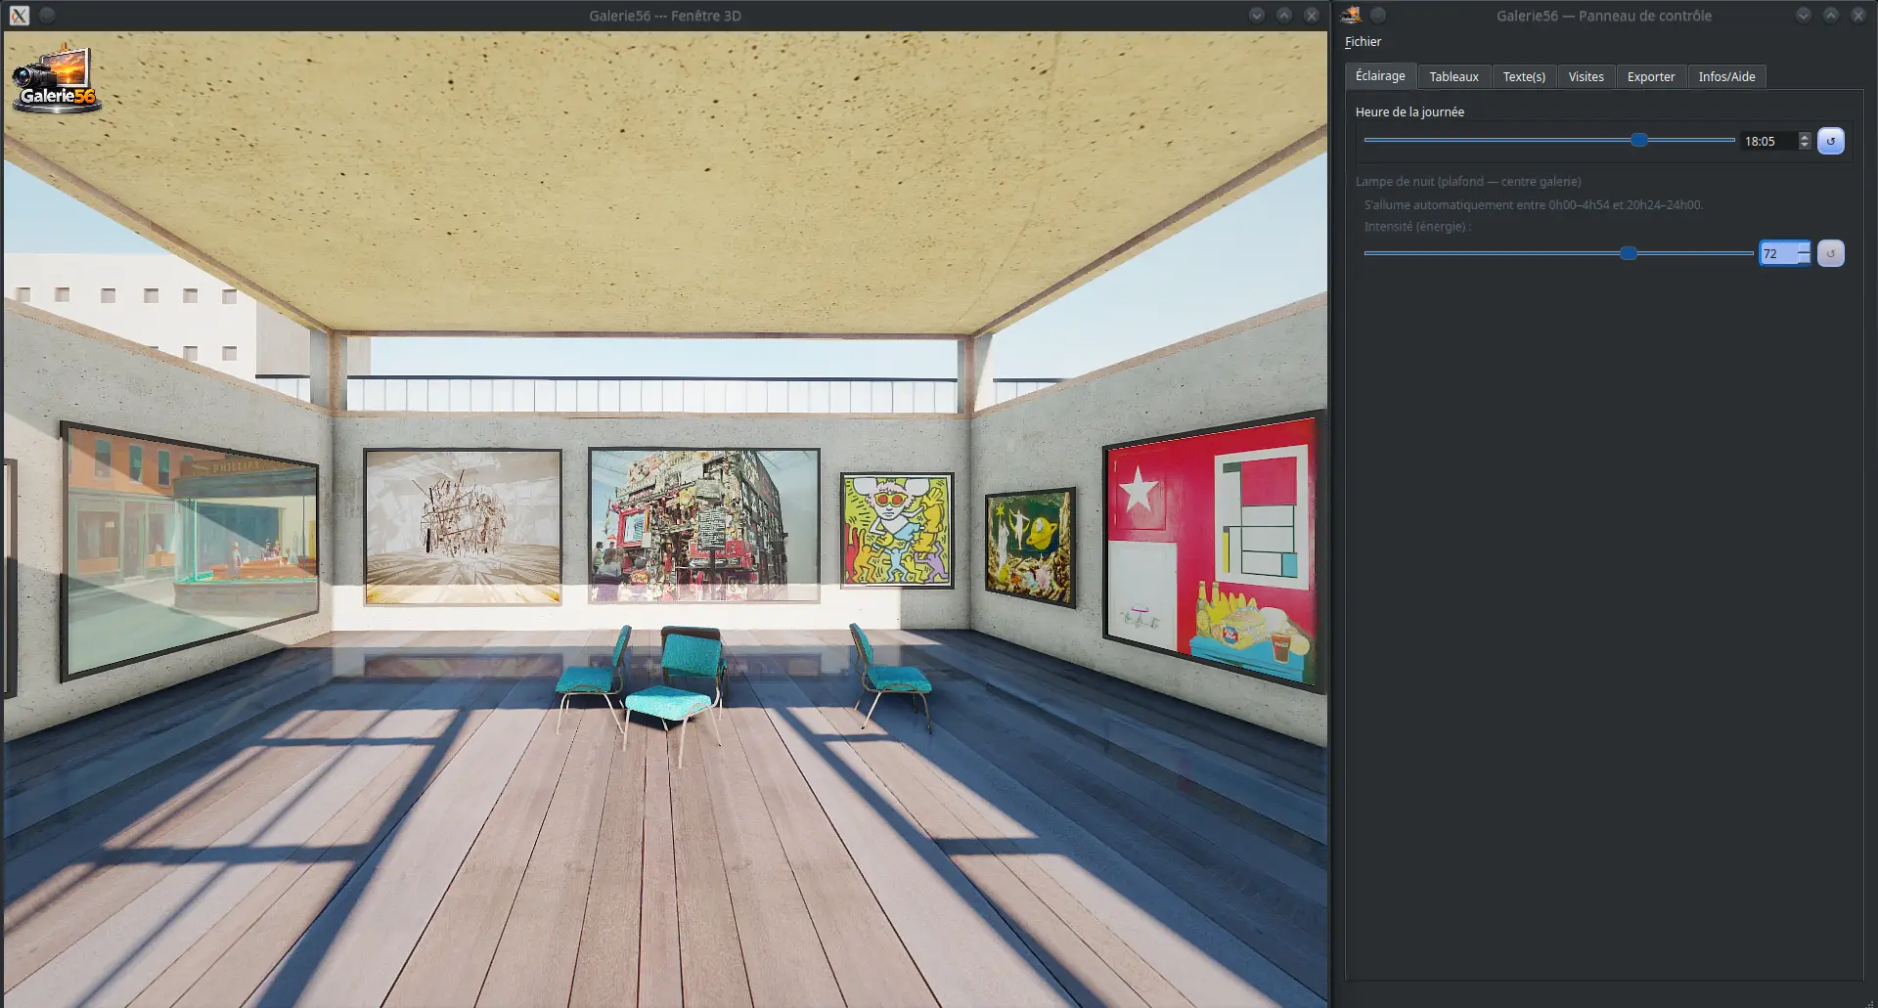Click the sketch-like sculpture painting on the back wall

coord(463,526)
